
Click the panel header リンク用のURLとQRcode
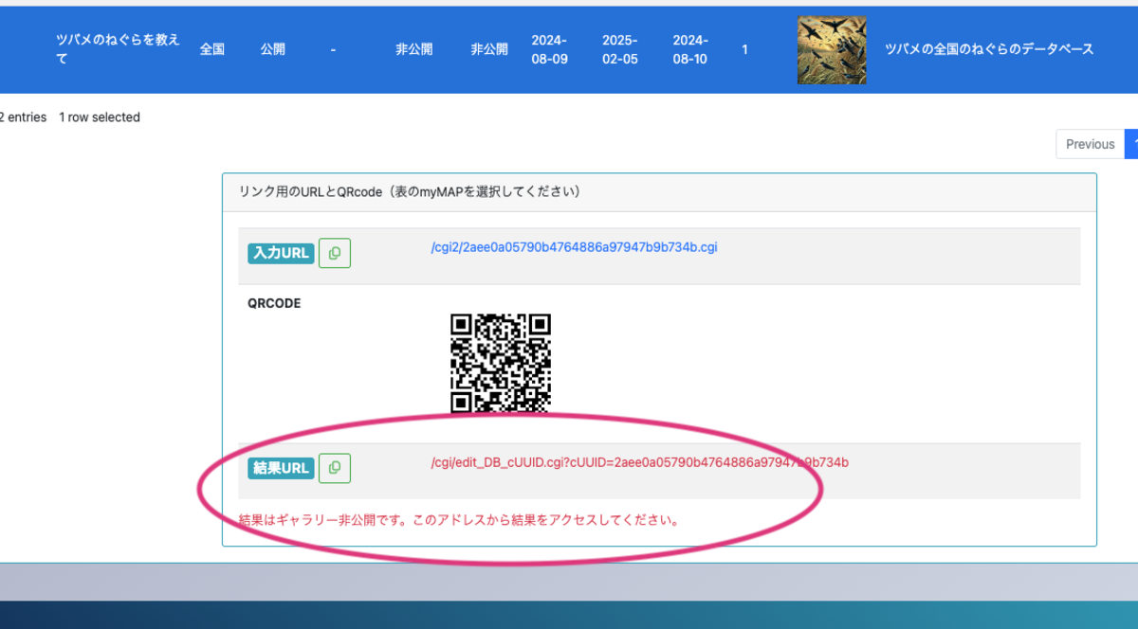coord(659,191)
